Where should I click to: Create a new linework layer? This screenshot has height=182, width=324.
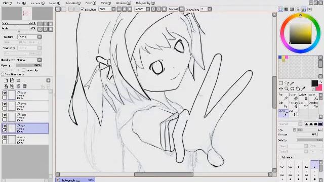[12, 80]
